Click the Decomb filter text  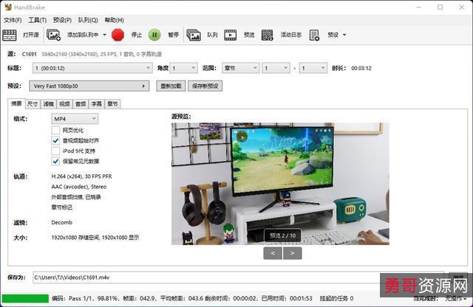pyautogui.click(x=61, y=222)
